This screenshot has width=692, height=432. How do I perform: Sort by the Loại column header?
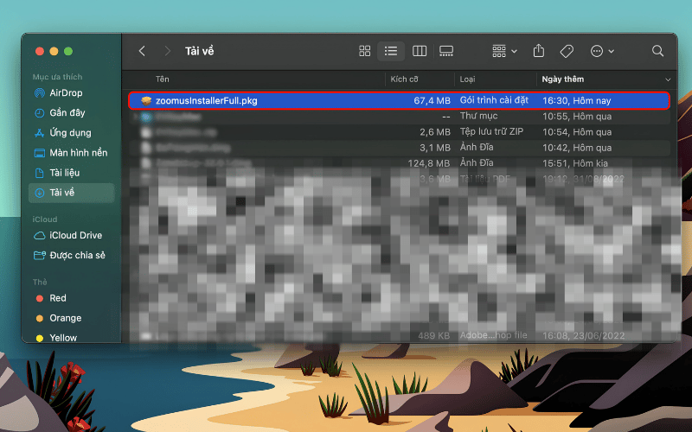point(467,79)
